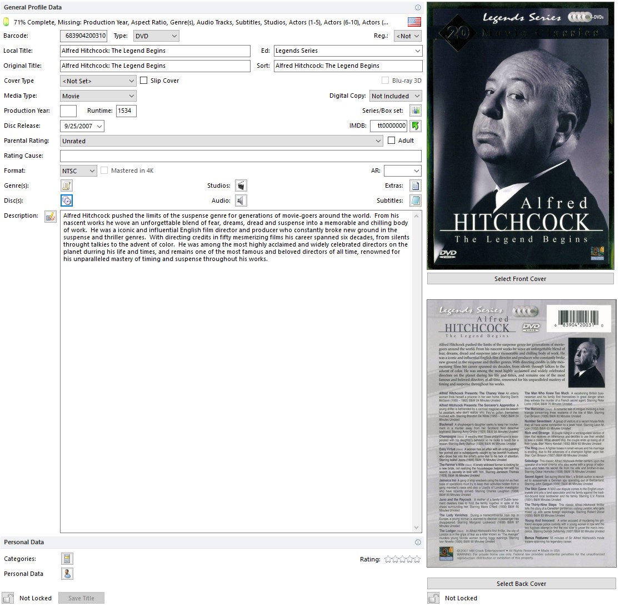The width and height of the screenshot is (620, 607).
Task: Click the Sort title input field
Action: click(x=348, y=66)
